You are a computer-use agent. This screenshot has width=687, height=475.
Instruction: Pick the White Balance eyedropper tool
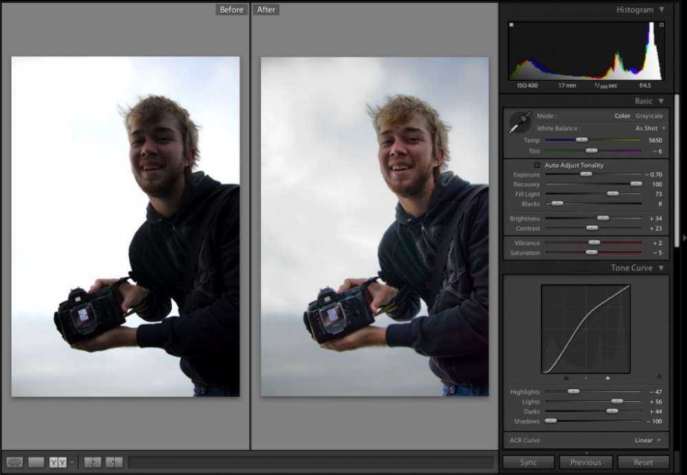[x=519, y=122]
